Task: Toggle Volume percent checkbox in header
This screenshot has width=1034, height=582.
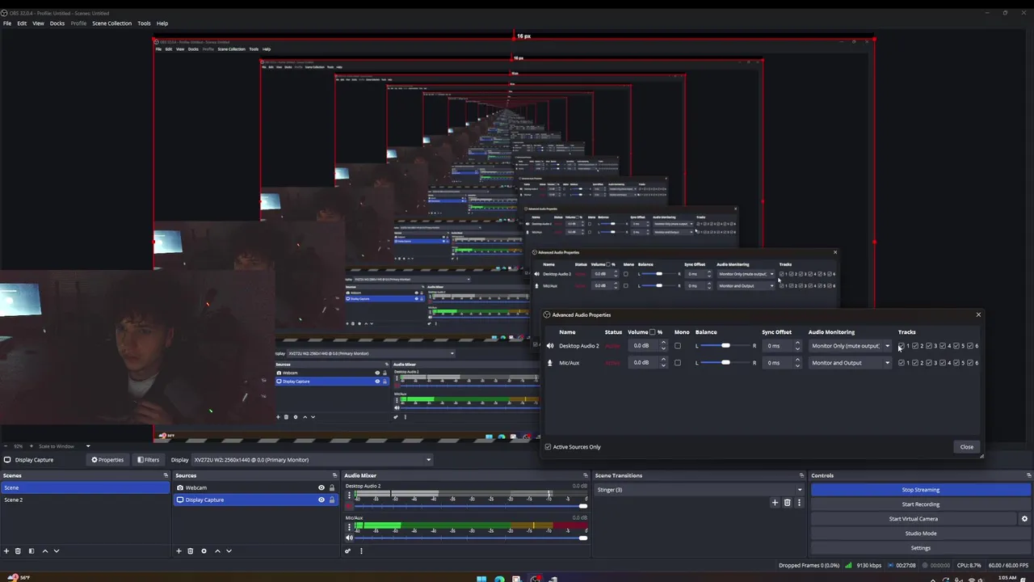Action: click(x=652, y=332)
